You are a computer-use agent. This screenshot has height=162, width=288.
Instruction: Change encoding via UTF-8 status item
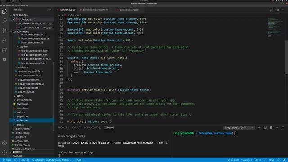click(257, 160)
